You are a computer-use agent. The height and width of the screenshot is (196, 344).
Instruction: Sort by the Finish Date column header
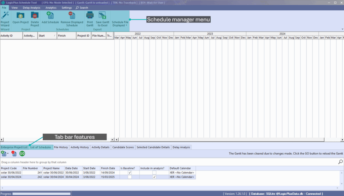pyautogui.click(x=107, y=168)
